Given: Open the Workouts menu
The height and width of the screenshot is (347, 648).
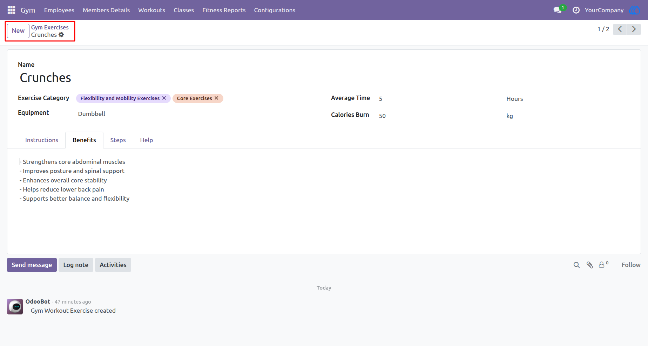Looking at the screenshot, I should 152,10.
